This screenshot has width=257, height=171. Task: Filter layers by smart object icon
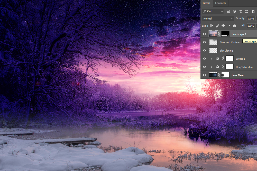(253, 12)
